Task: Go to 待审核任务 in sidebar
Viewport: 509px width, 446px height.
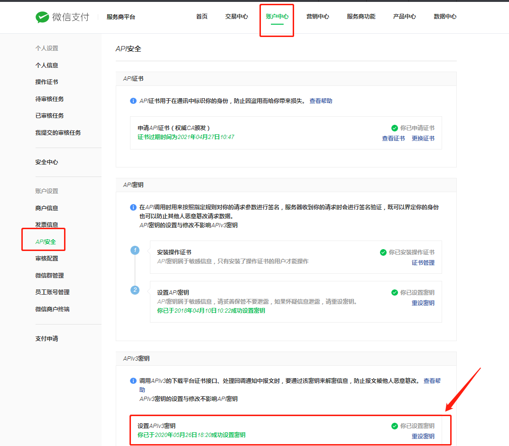Action: pos(50,99)
